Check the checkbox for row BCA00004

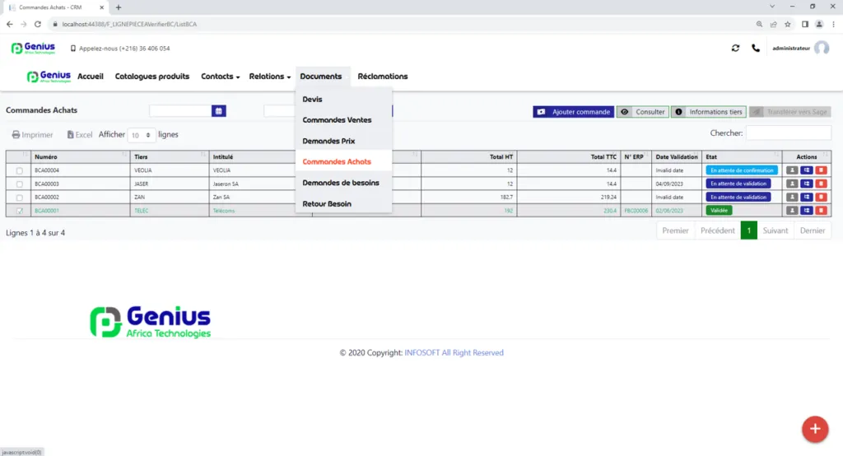tap(20, 170)
